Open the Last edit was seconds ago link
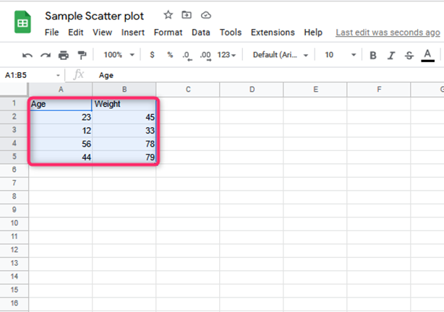444x312 pixels. coord(388,32)
